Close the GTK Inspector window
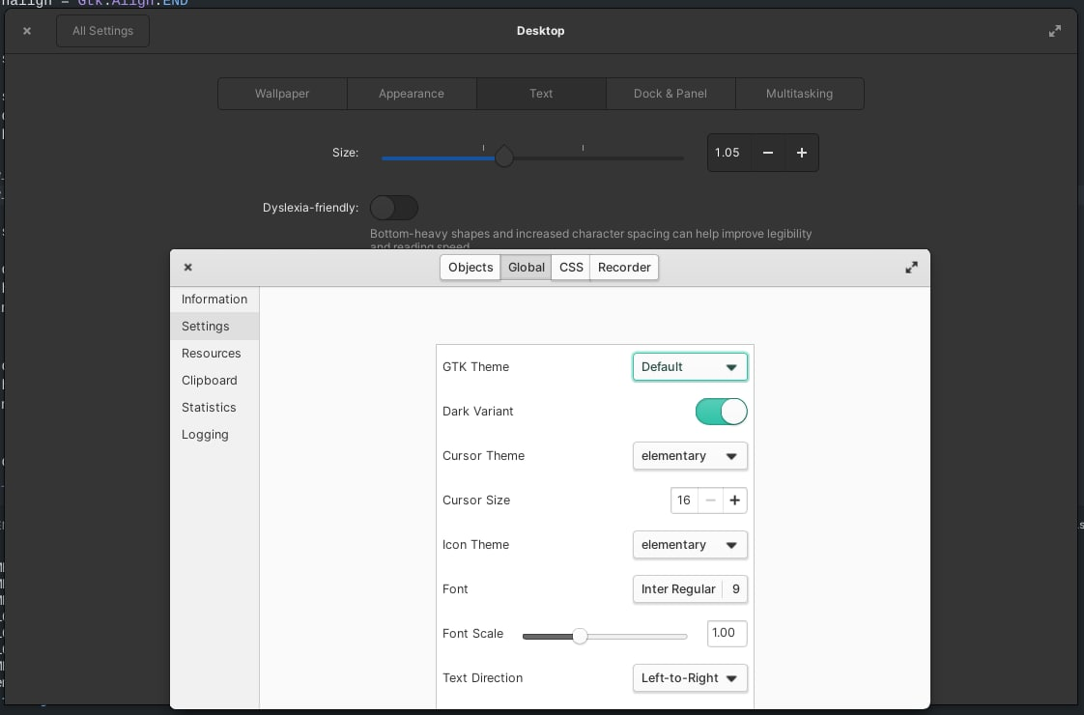Viewport: 1084px width, 715px height. click(x=188, y=268)
